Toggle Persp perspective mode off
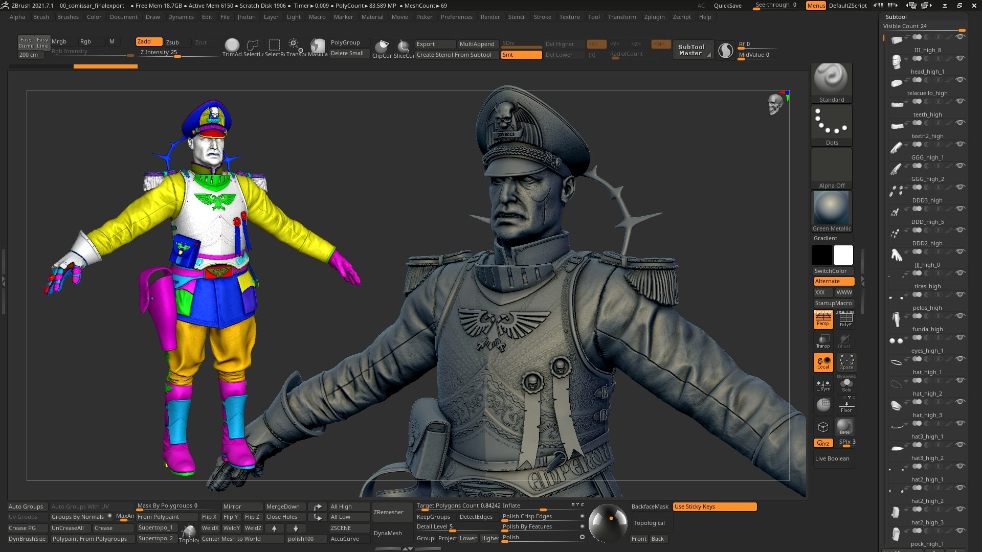Image resolution: width=982 pixels, height=552 pixels. (823, 319)
